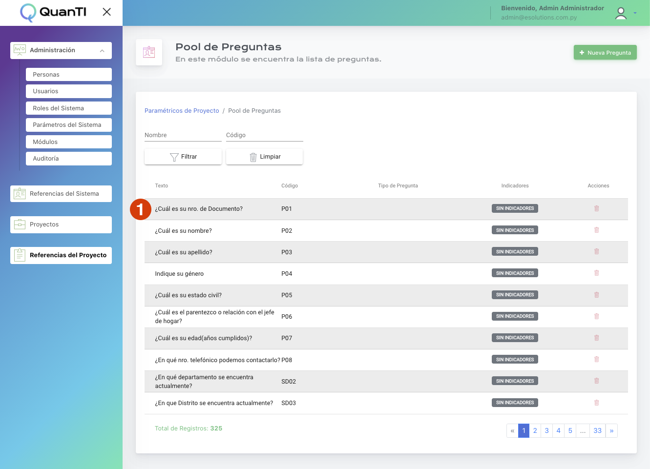Screen dimensions: 650x469
Task: Open Referencias del Proyecto menu
Action: [61, 255]
